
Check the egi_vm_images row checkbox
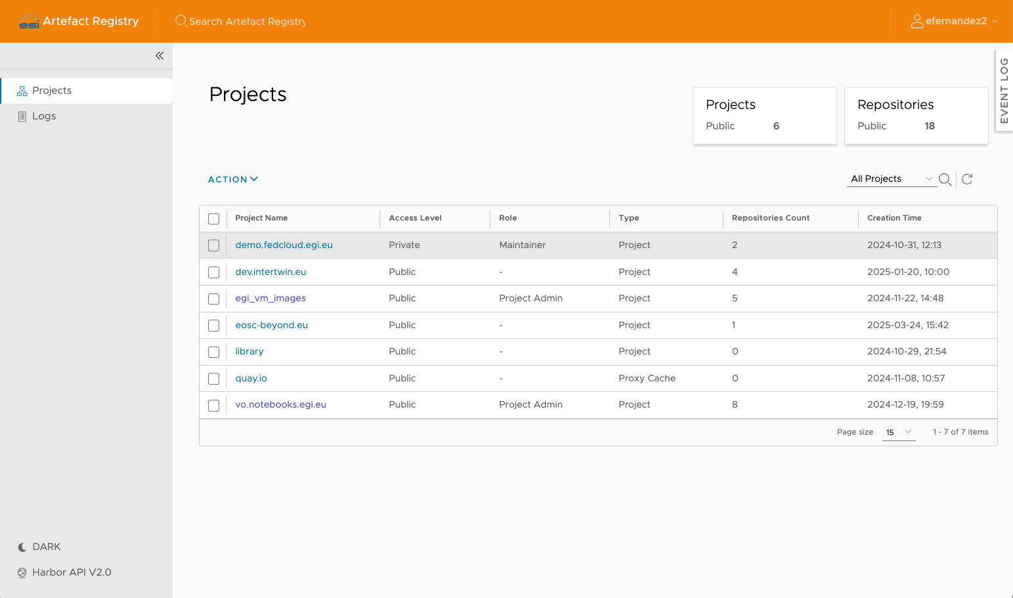click(x=214, y=299)
